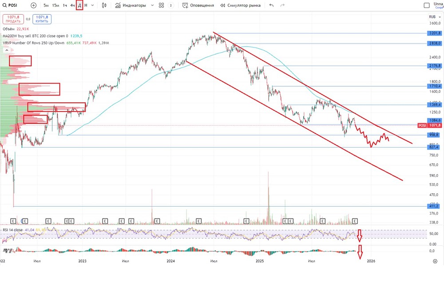Select the 2176,8 horizontal line price label
Image resolution: width=444 pixels, height=287 pixels.
[x=435, y=66]
